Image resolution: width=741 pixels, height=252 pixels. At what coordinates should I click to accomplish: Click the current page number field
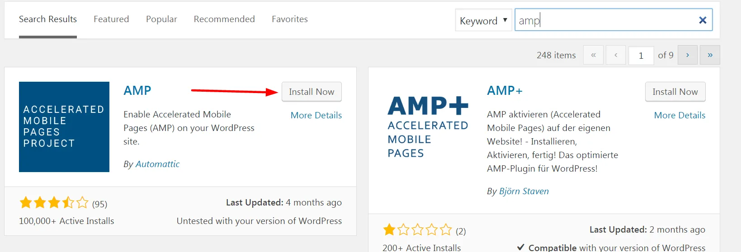(641, 56)
